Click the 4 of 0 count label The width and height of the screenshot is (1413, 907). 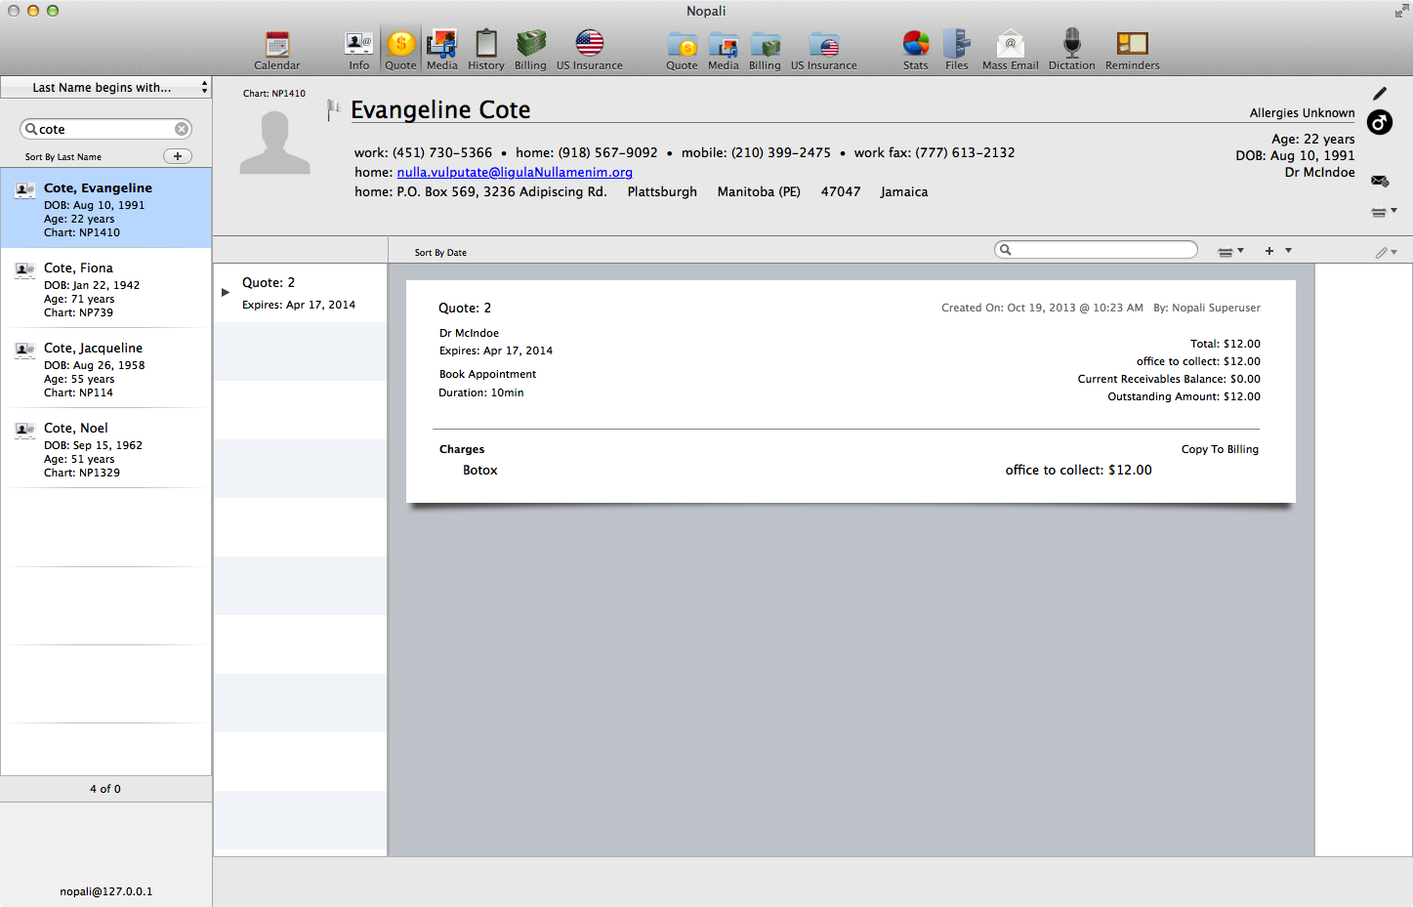(105, 789)
